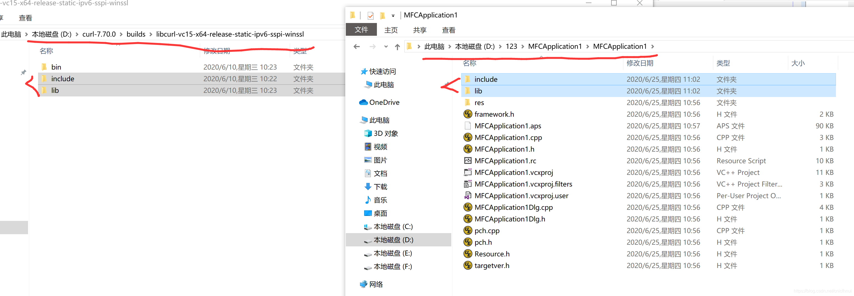
Task: Sort by 名称 column in the curl window
Action: coord(46,51)
